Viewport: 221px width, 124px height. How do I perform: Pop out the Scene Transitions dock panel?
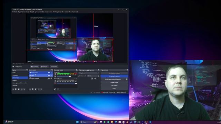pos(98,70)
